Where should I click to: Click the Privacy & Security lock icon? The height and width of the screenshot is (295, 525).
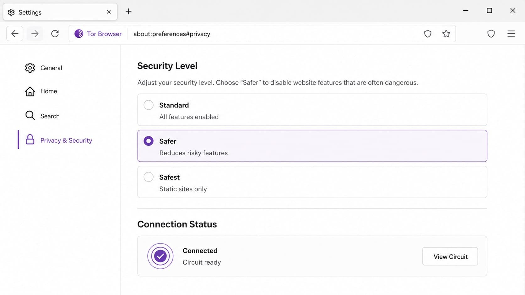pos(30,140)
